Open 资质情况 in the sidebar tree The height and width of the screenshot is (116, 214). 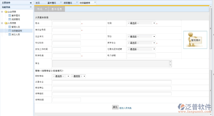(x=15, y=19)
